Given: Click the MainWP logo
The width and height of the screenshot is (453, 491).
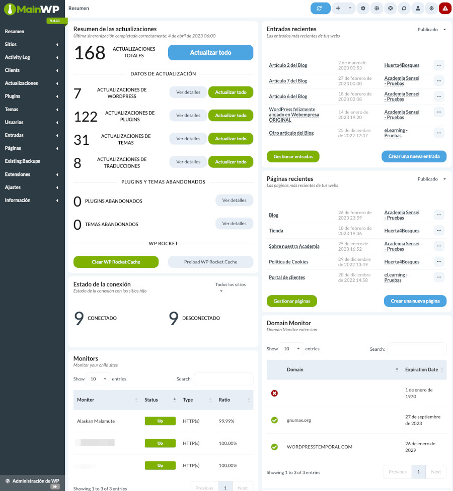Looking at the screenshot, I should point(31,9).
